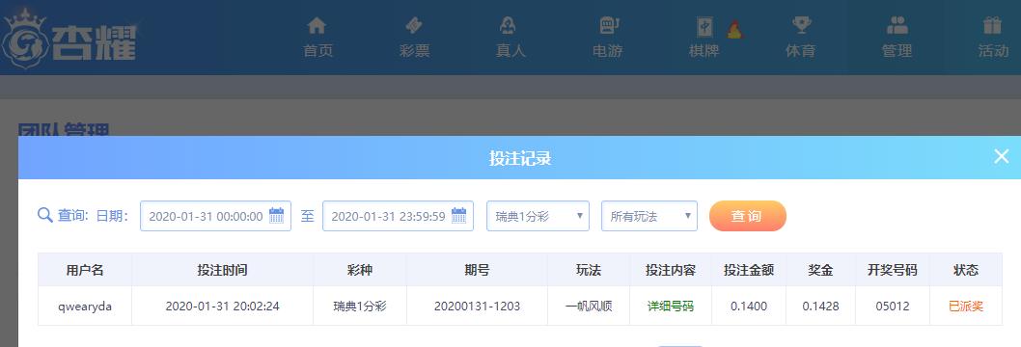Viewport: 1021px width, 347px height.
Task: Open the slot machine icon 电游
Action: 608,26
